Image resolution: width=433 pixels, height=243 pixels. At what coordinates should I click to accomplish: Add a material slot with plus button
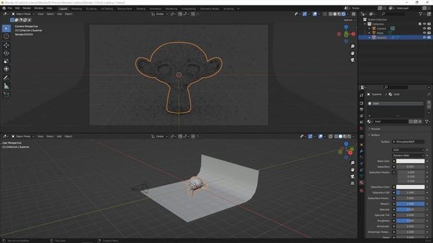pos(429,103)
